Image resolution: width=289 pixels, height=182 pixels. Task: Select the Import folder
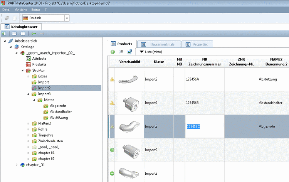pyautogui.click(x=43, y=82)
